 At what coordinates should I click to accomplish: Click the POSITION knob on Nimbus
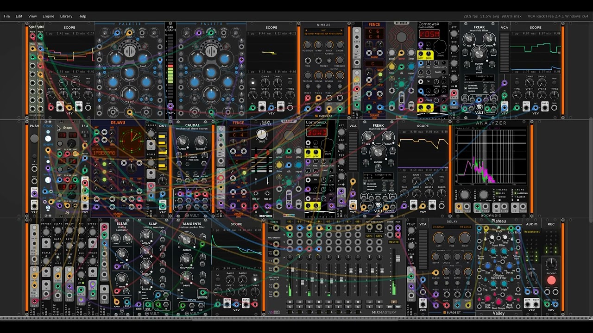[308, 45]
